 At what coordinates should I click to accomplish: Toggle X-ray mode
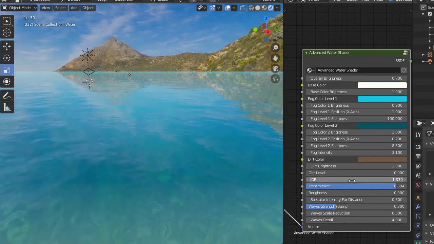pyautogui.click(x=242, y=8)
